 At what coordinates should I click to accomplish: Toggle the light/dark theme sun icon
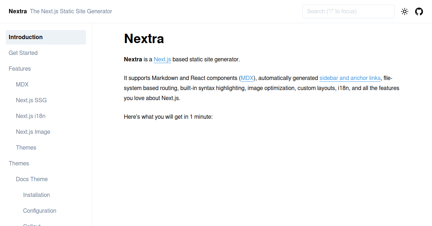[x=405, y=11]
